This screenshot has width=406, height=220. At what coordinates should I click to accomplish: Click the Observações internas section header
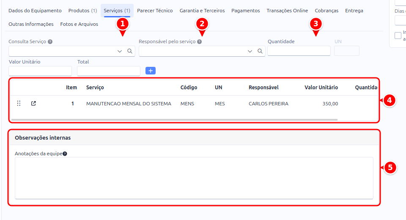[x=194, y=138]
